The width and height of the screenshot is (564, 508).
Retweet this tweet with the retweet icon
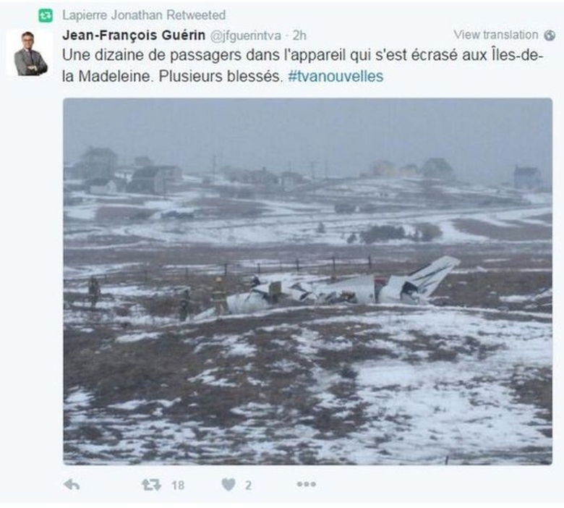pyautogui.click(x=151, y=485)
